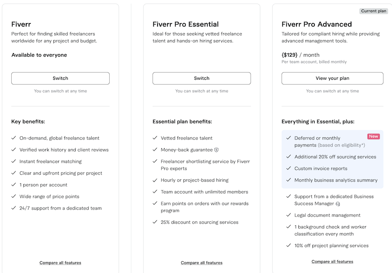Click the checkmark beside 25% discount on sourcing services
This screenshot has height=273, width=392.
[155, 222]
